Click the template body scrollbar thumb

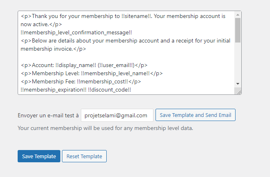238,30
